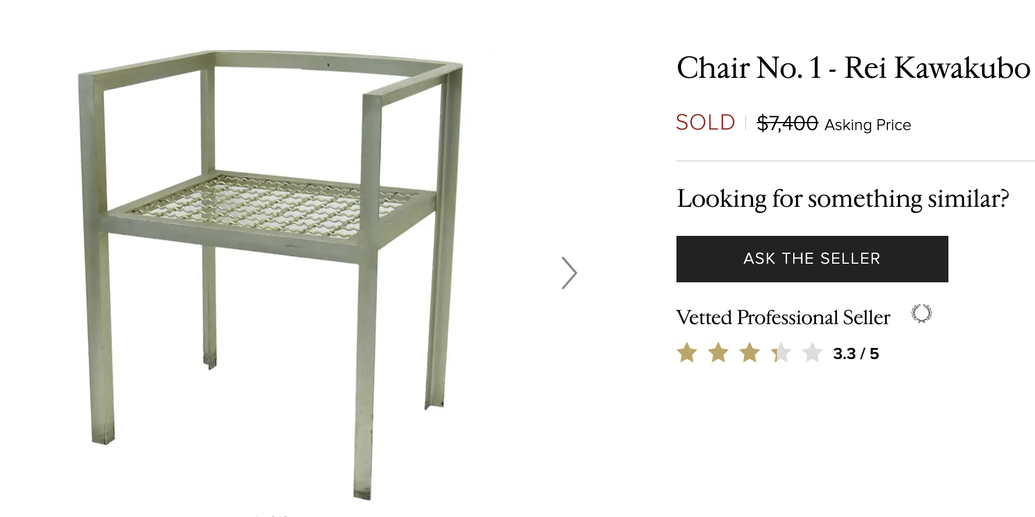
Task: Click the Asking Price label
Action: [868, 125]
